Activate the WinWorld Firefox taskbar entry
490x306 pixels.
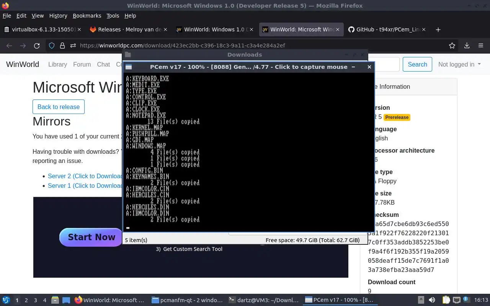point(110,300)
